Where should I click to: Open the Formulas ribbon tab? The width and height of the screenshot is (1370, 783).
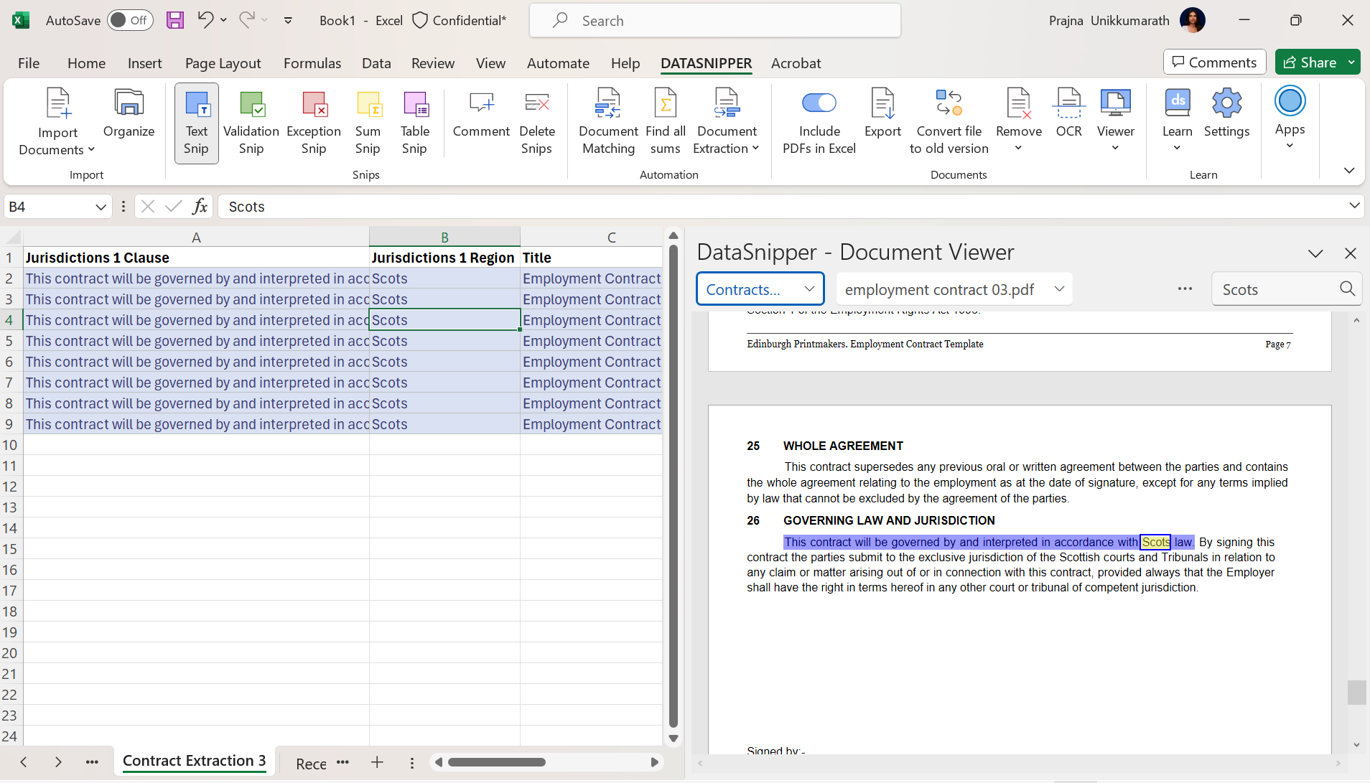coord(312,63)
